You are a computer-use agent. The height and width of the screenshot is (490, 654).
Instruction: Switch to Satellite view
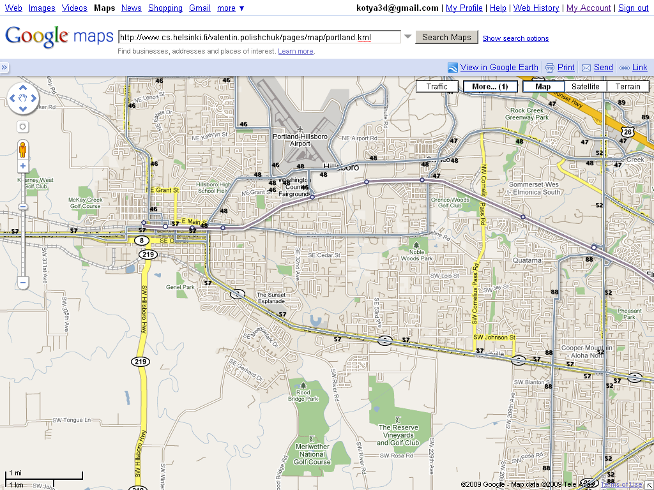pos(585,87)
